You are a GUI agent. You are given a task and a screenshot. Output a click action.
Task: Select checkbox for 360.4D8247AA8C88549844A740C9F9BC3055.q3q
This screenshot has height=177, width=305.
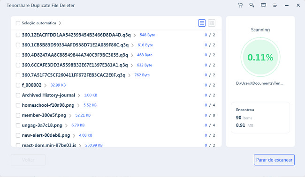[x=18, y=55]
